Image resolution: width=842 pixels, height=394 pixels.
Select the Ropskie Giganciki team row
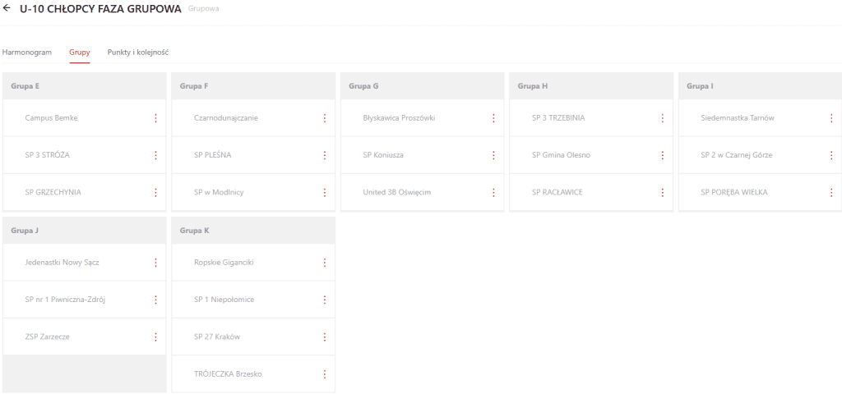coord(224,263)
